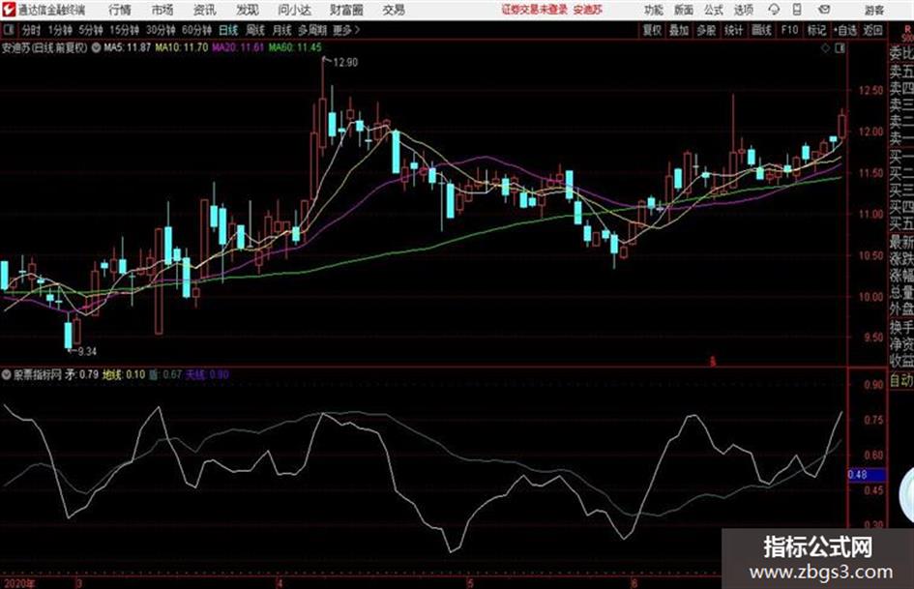Click the MA10: 11.70 indicator value
The width and height of the screenshot is (914, 589).
(x=181, y=47)
